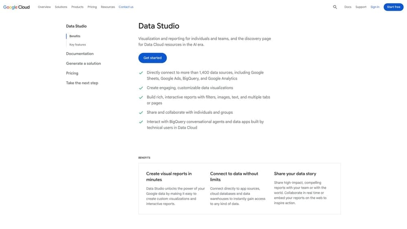
Task: Open the Solutions menu
Action: click(61, 7)
